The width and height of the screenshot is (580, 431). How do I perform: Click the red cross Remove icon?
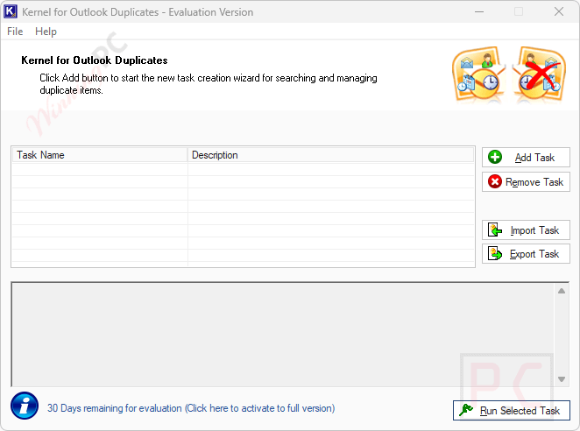point(494,181)
